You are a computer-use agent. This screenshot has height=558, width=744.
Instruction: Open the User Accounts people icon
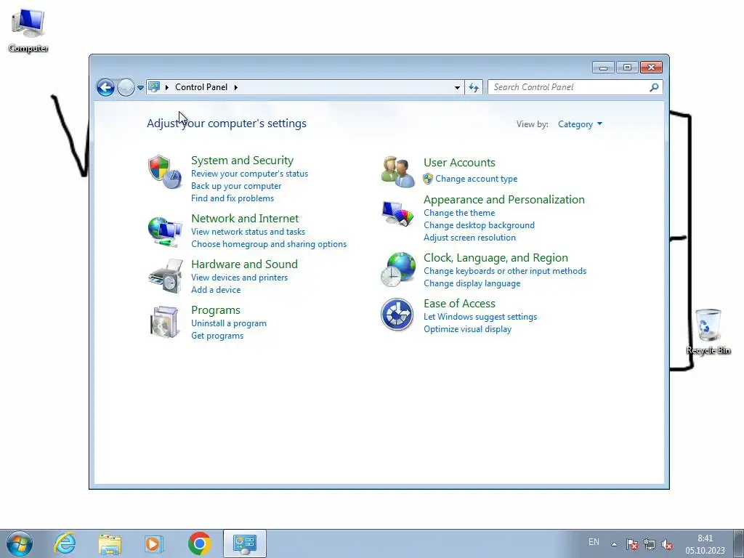397,171
